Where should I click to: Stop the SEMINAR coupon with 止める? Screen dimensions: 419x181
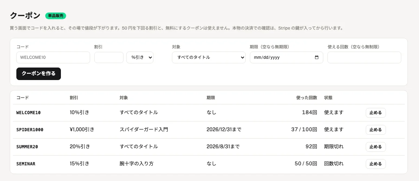[375, 164]
